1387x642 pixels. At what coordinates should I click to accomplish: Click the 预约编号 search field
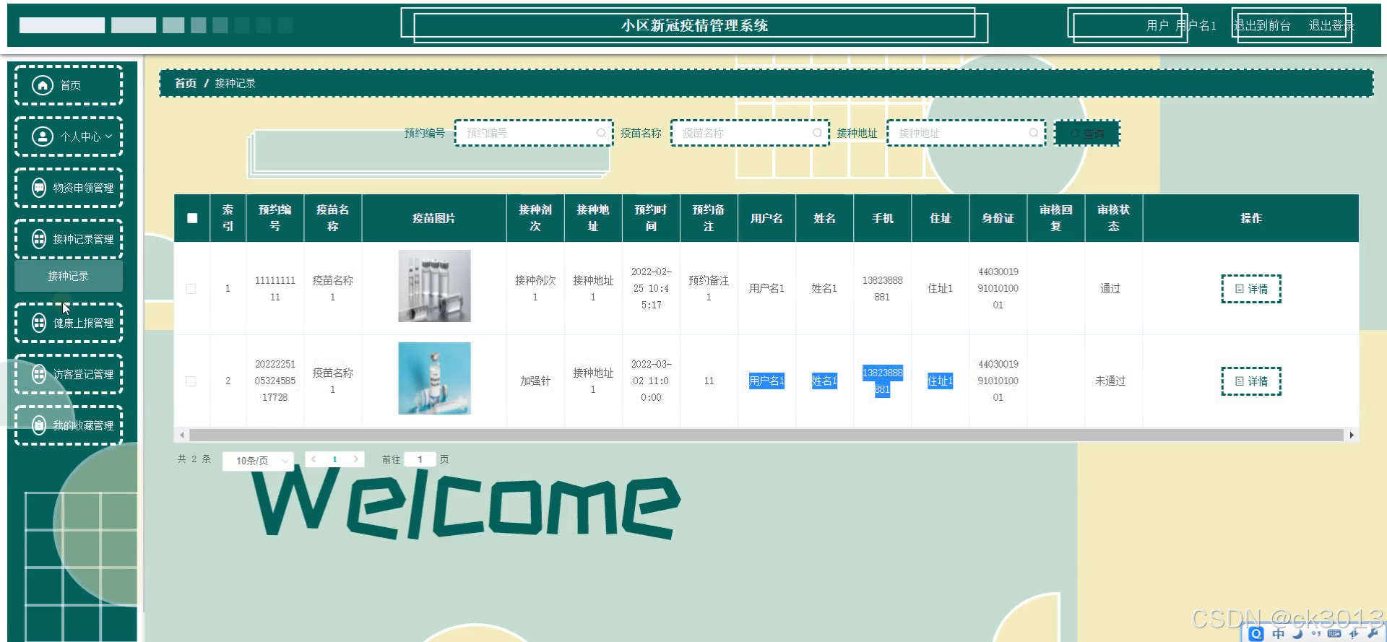[x=533, y=133]
